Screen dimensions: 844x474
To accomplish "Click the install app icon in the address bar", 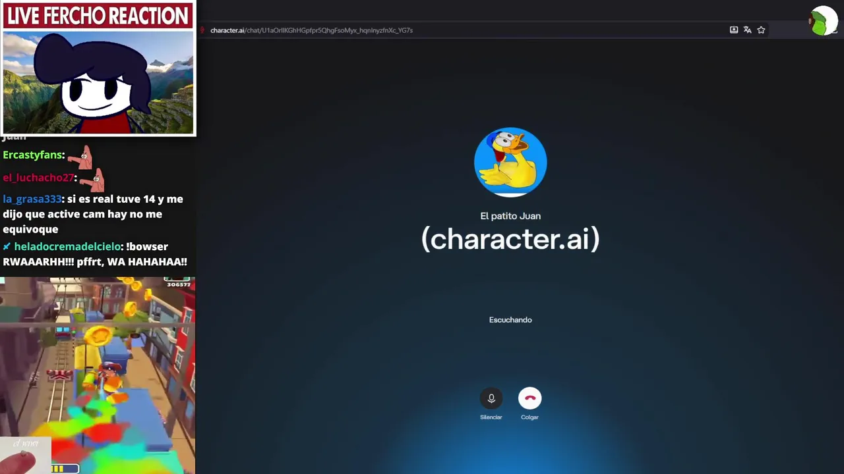I will point(733,30).
